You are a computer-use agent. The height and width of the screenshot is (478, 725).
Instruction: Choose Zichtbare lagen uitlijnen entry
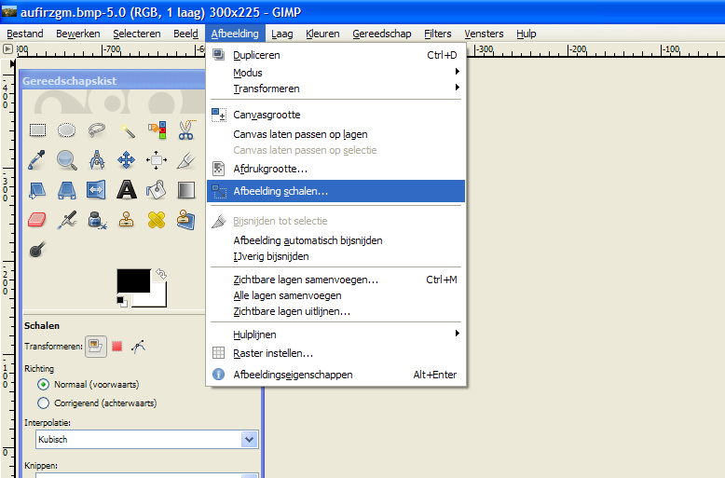click(335, 311)
